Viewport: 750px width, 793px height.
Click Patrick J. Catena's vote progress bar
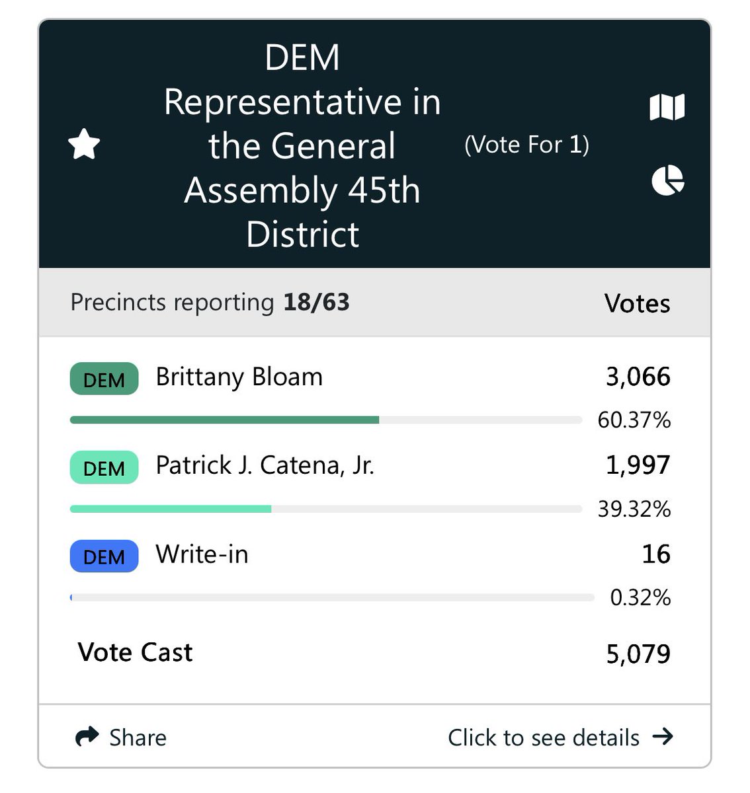tap(325, 509)
